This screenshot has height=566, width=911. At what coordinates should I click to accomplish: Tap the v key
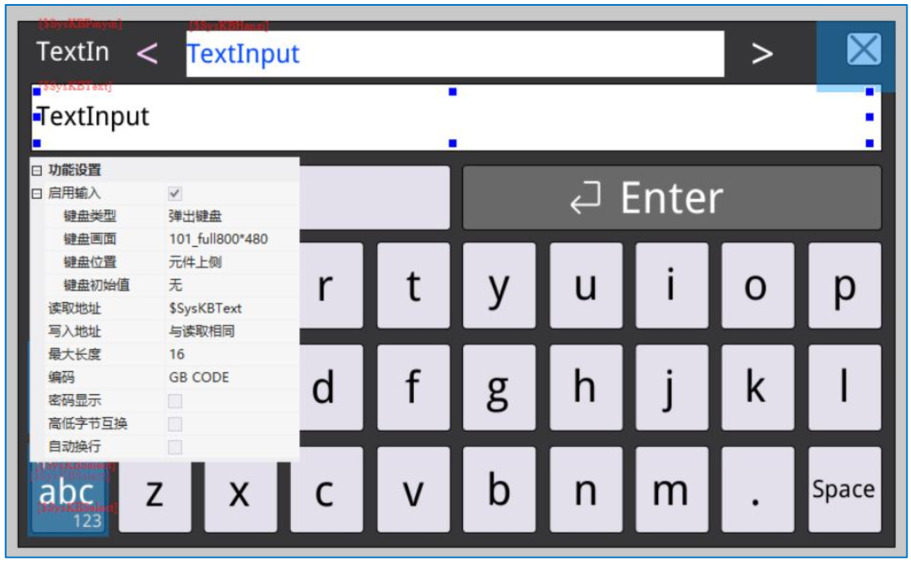coord(413,489)
